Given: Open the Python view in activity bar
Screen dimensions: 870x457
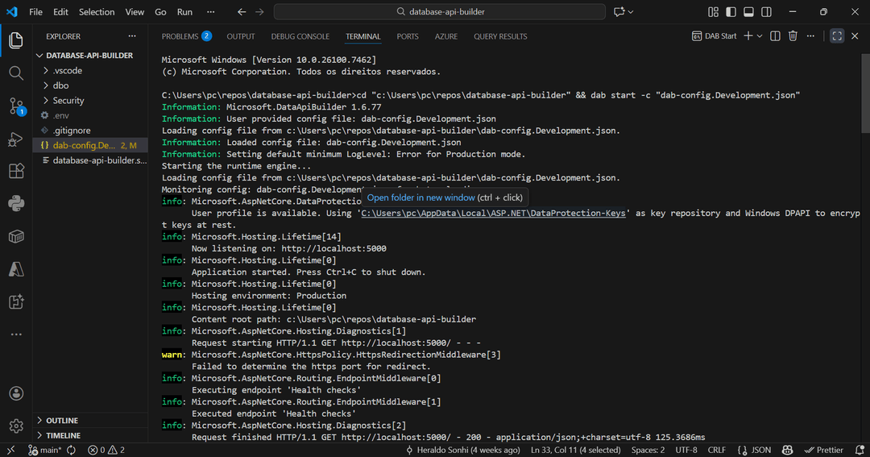Looking at the screenshot, I should click(x=16, y=203).
